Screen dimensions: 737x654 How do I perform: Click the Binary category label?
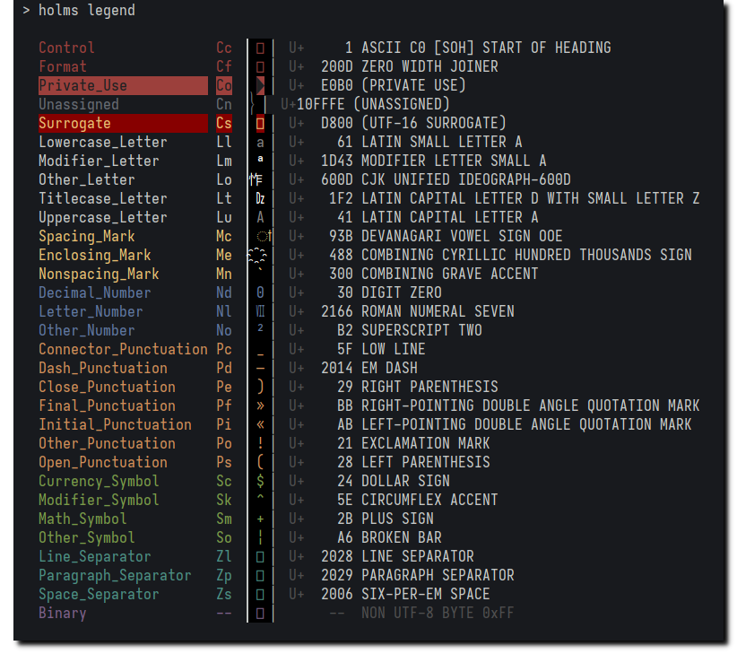[x=63, y=613]
